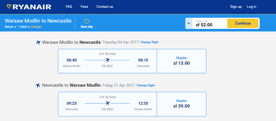Expand the Total Cost dropdown arrow
Viewport: 276px width, 121px height.
[189, 23]
